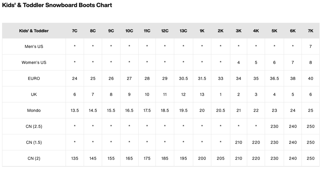Image resolution: width=322 pixels, height=169 pixels.
Task: Click the EURO 36.5 cell
Action: [x=274, y=78]
